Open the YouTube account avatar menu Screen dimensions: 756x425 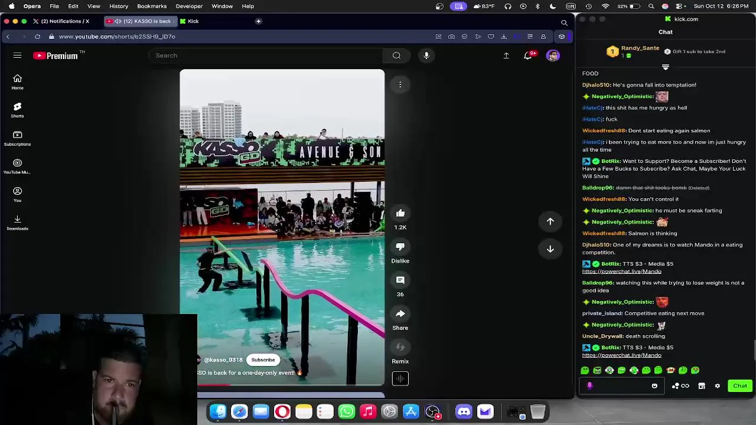point(553,55)
